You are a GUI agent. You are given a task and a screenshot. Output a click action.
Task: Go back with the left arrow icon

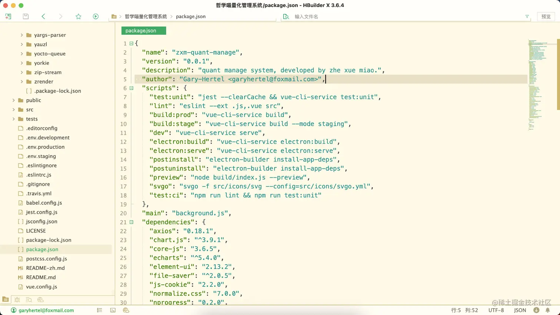pyautogui.click(x=43, y=16)
